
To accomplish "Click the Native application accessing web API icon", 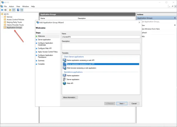I will (64, 60).
